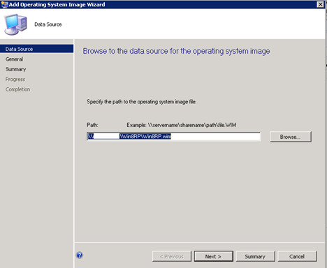Click the blue help question mark icon
The height and width of the screenshot is (268, 327).
pyautogui.click(x=80, y=255)
